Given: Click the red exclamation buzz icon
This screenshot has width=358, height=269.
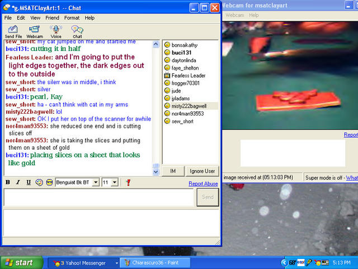Looking at the screenshot, I should pyautogui.click(x=128, y=182).
